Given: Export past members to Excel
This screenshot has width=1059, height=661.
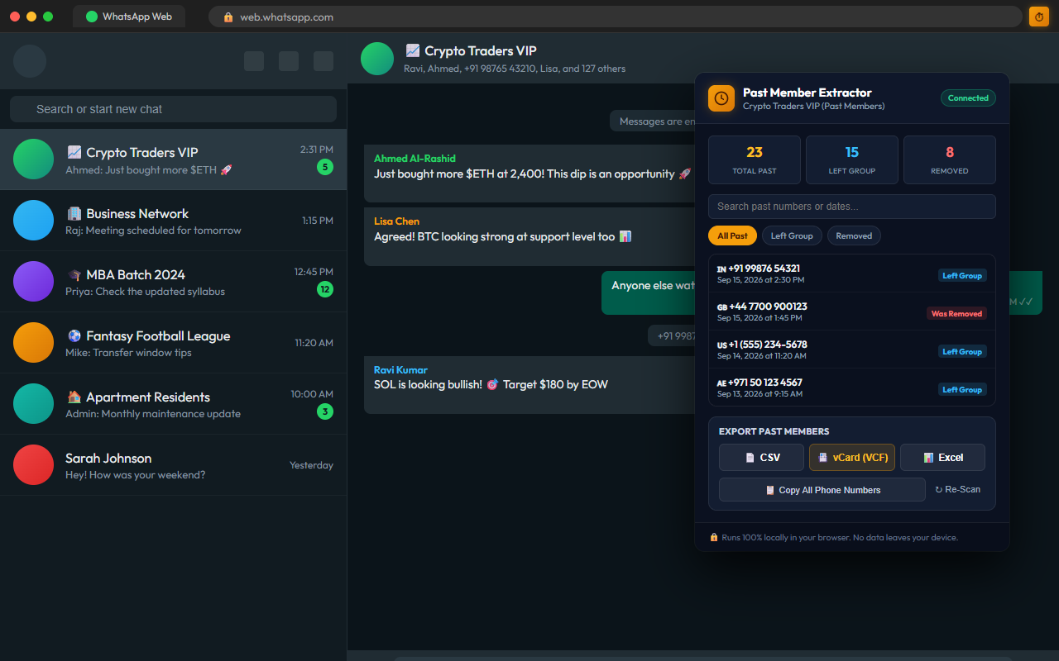Looking at the screenshot, I should [942, 458].
